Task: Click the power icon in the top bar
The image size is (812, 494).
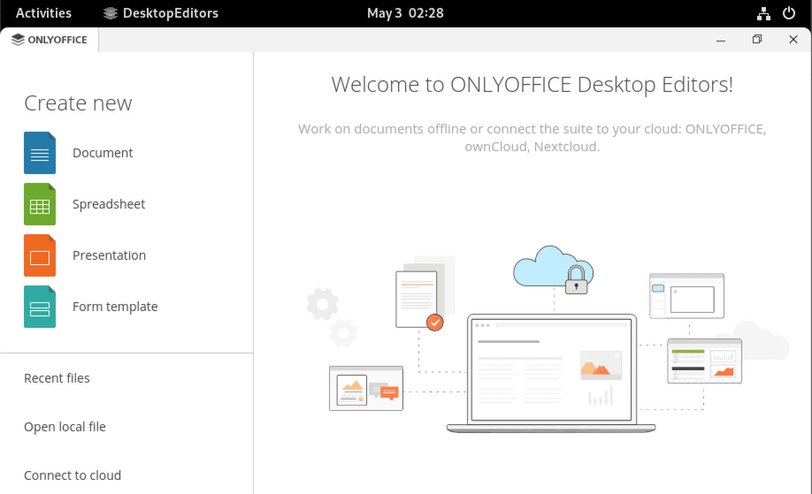Action: 789,13
